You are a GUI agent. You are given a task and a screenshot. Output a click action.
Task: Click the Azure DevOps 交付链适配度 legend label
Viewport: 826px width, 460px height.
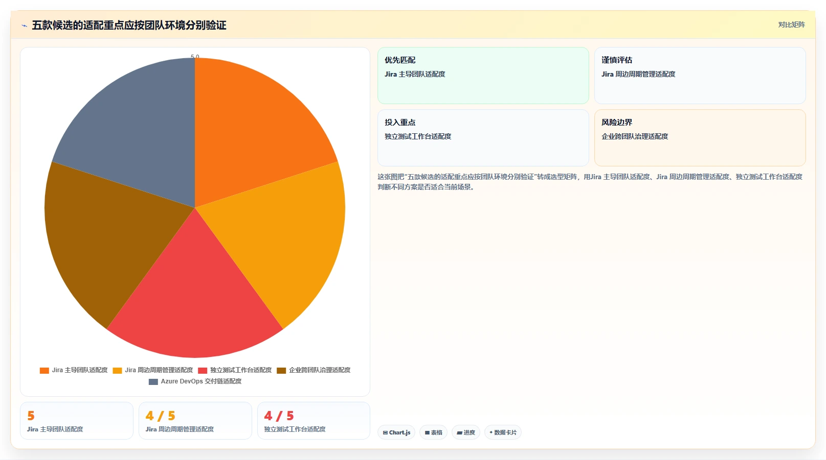pyautogui.click(x=201, y=381)
